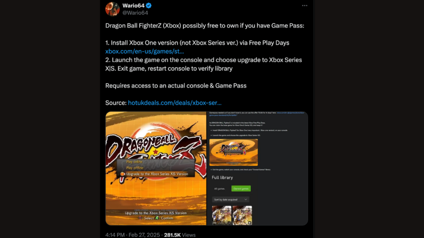Select the Owned games filter
Image resolution: width=424 pixels, height=238 pixels.
click(241, 188)
